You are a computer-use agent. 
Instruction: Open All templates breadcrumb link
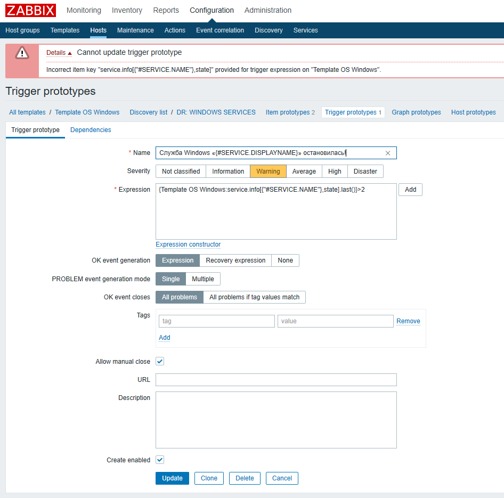pyautogui.click(x=27, y=112)
